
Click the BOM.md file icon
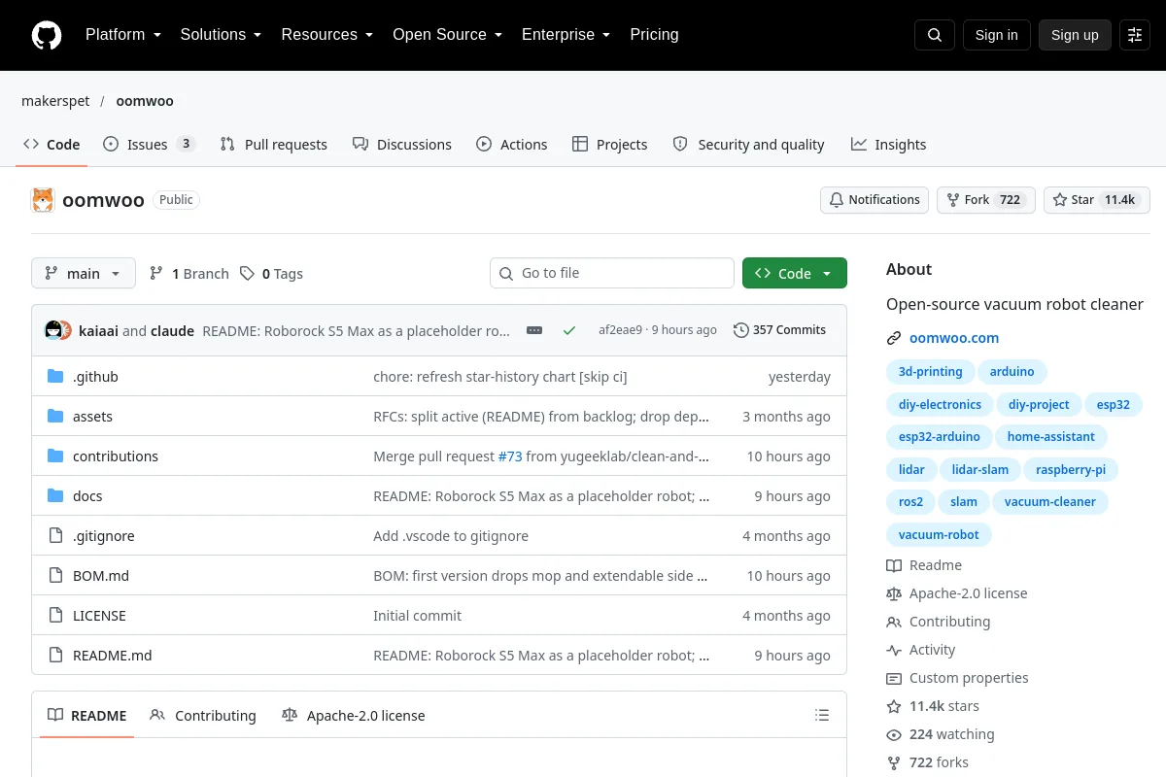[55, 576]
